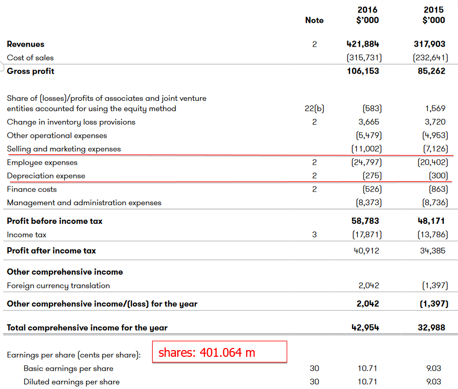
Task: Click the 'Gross profit' row label
Action: (31, 71)
